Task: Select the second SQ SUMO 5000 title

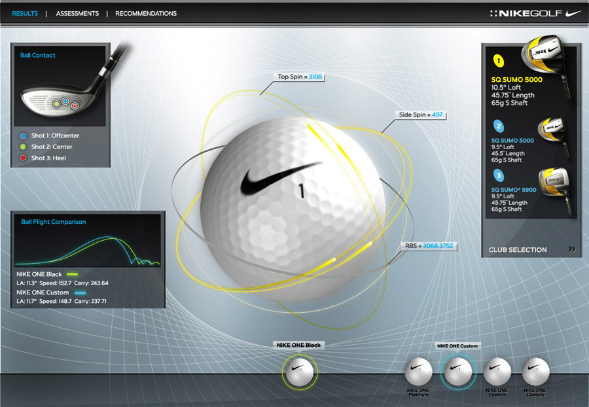Action: [512, 141]
